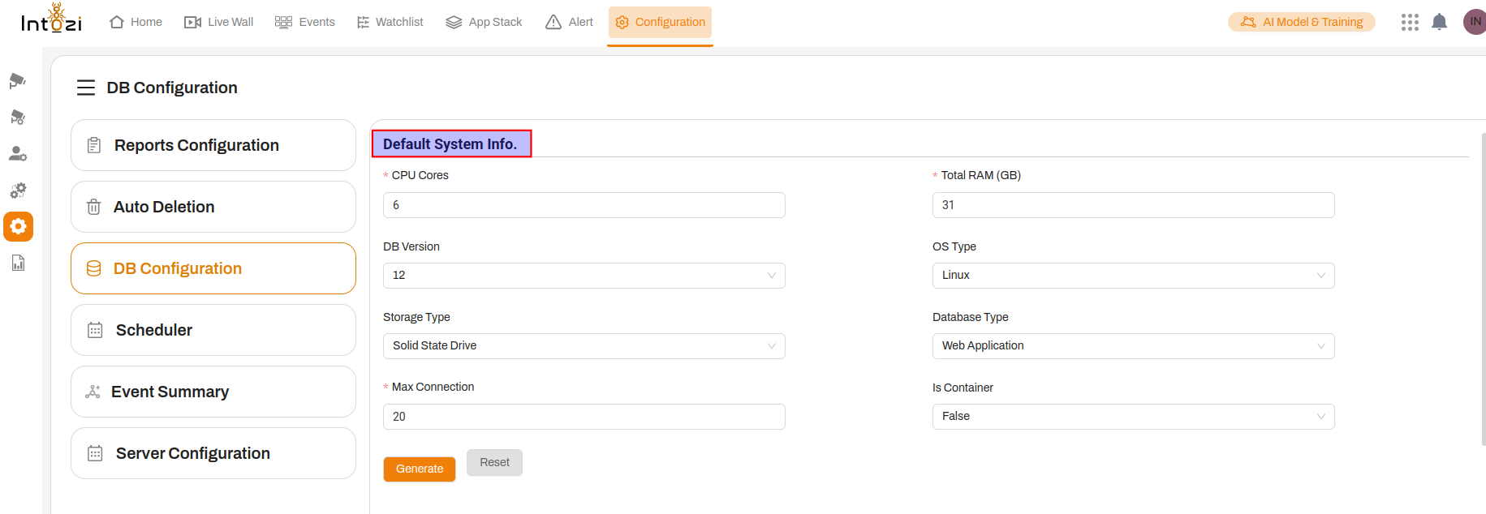Click the user profile avatar
1486x514 pixels.
(x=1474, y=22)
